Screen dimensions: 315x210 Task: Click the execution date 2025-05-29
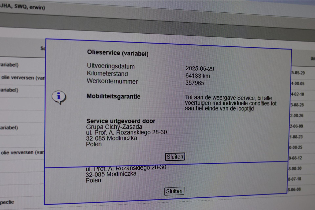pyautogui.click(x=200, y=69)
